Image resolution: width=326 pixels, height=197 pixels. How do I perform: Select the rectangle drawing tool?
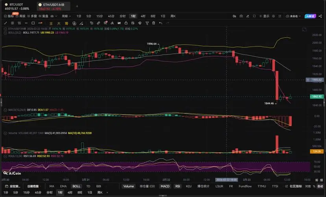(33, 23)
